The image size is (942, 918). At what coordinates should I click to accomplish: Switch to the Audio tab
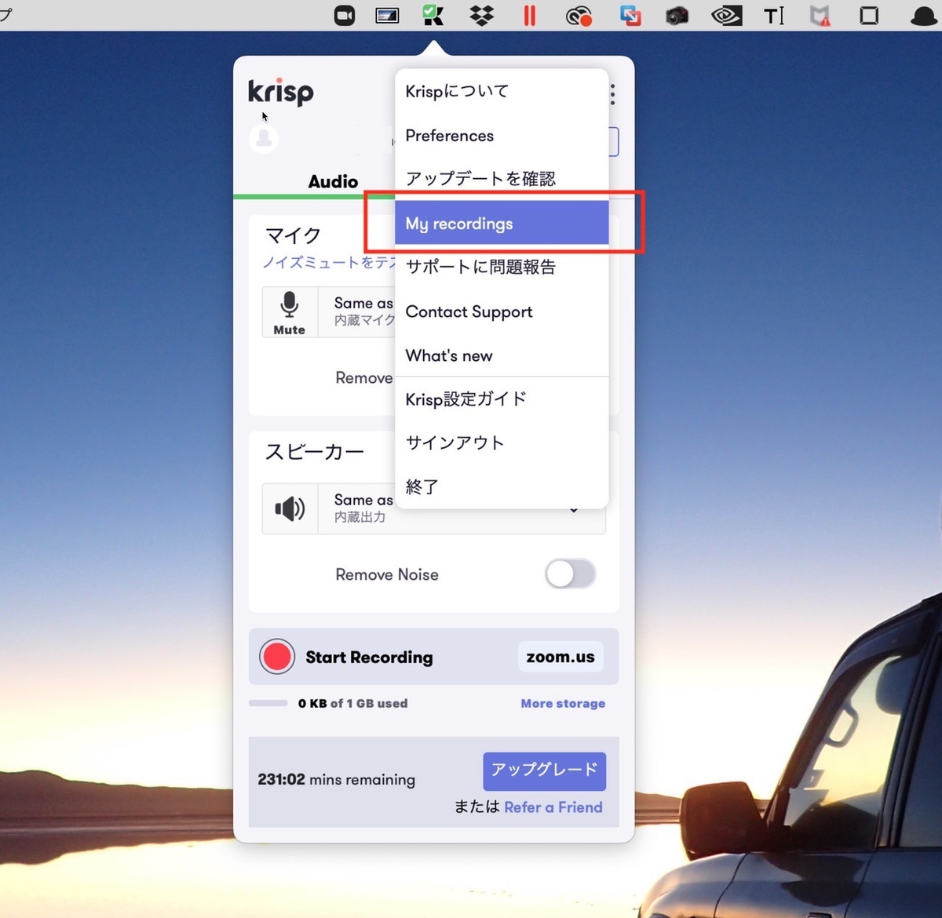point(333,181)
